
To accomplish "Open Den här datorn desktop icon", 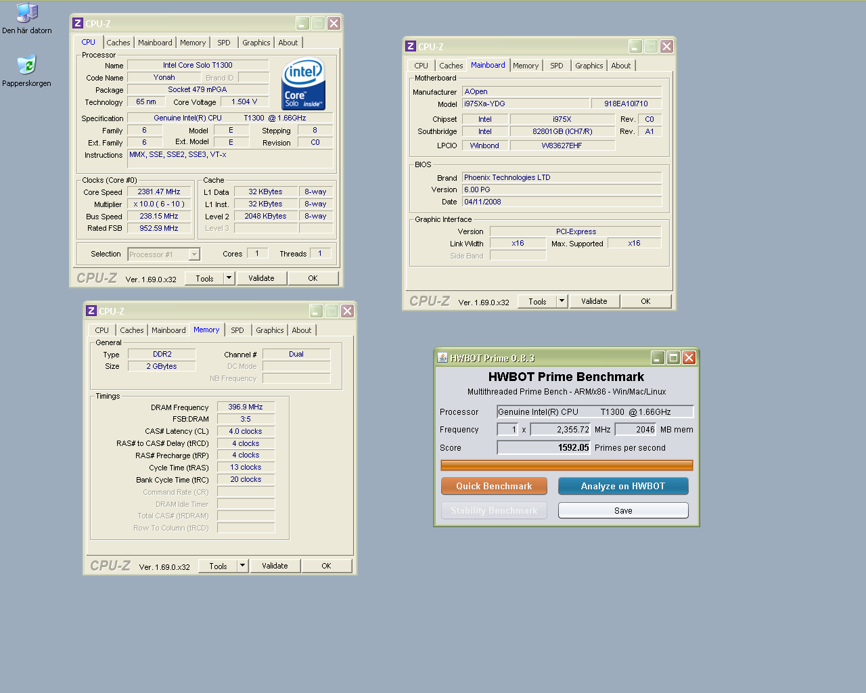I will (x=27, y=18).
